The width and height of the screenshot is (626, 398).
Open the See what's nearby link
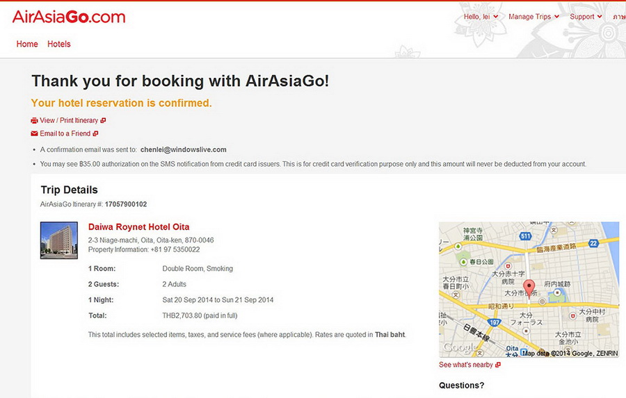pos(466,365)
